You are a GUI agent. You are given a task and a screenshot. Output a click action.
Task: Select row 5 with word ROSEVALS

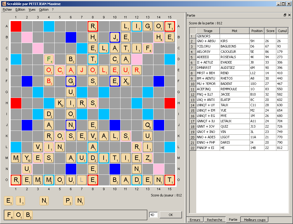(x=239, y=57)
